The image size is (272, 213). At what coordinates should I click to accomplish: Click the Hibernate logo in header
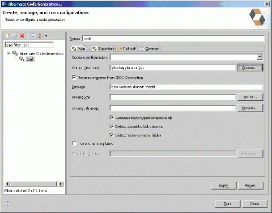click(257, 18)
